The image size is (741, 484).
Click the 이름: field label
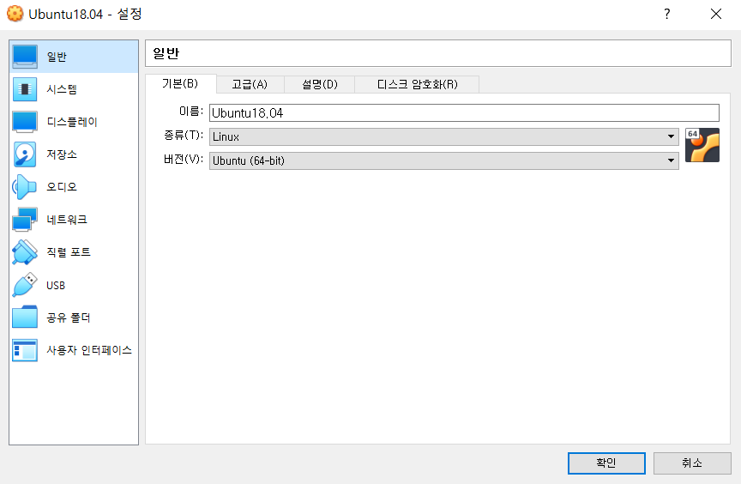click(191, 112)
